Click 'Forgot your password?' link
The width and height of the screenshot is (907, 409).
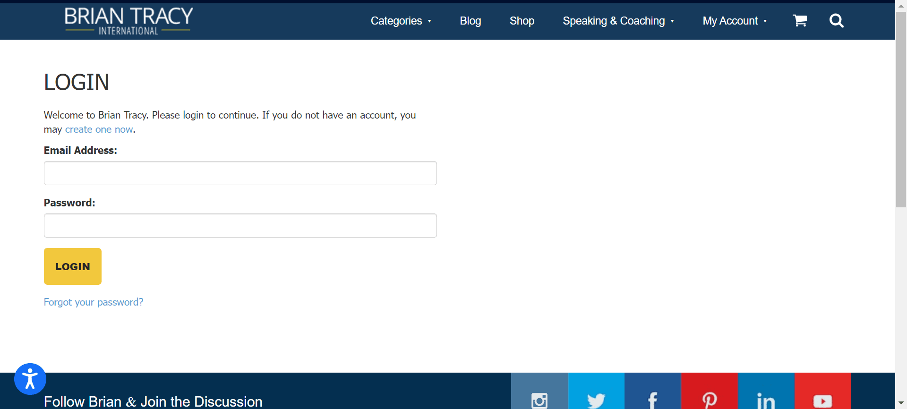pos(94,302)
